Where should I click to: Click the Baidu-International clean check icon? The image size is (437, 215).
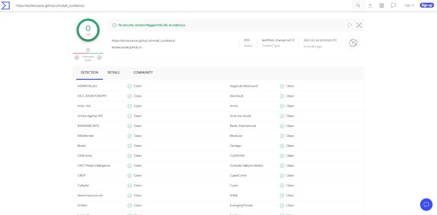pos(282,126)
